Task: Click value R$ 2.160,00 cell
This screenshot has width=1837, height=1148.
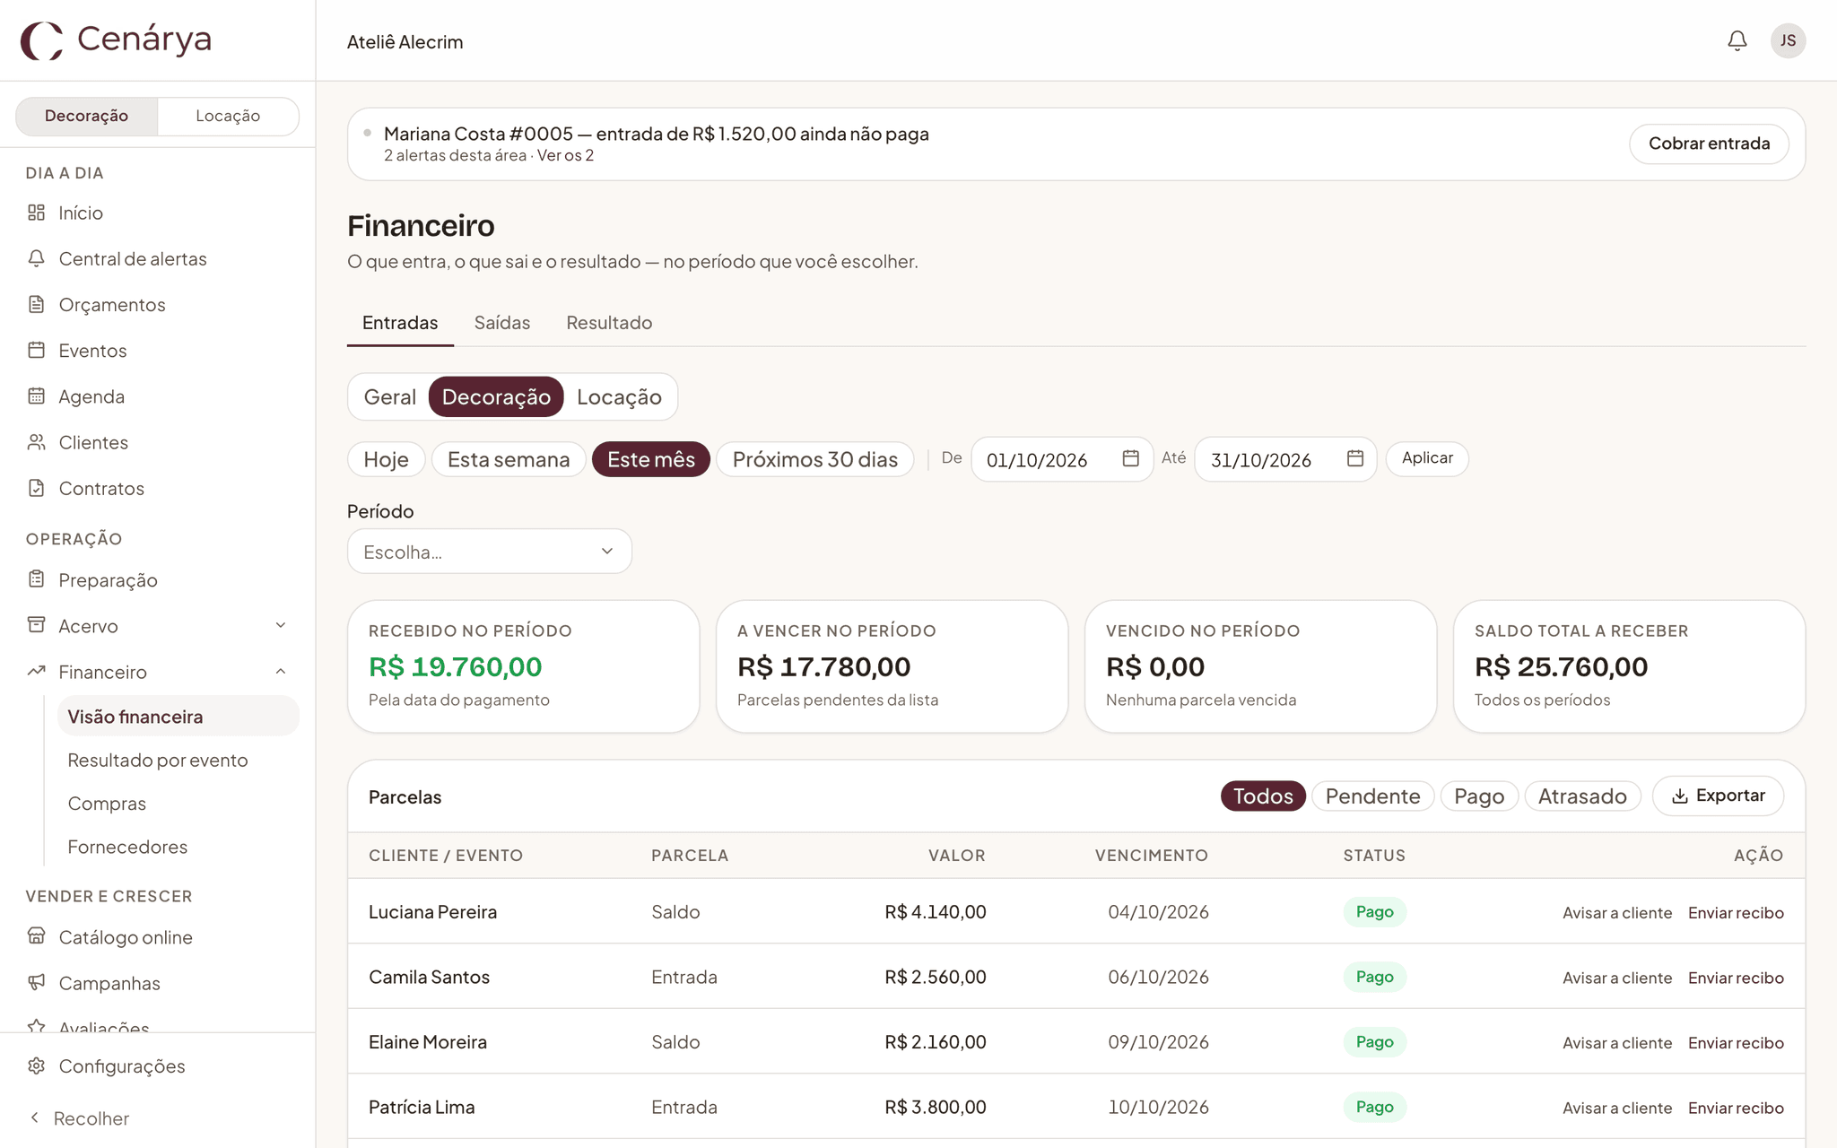Action: 935,1042
